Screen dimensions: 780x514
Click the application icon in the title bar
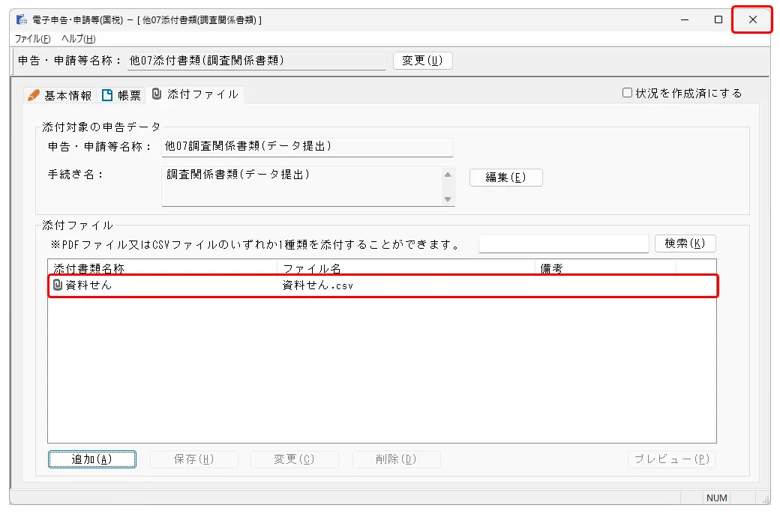pos(21,20)
